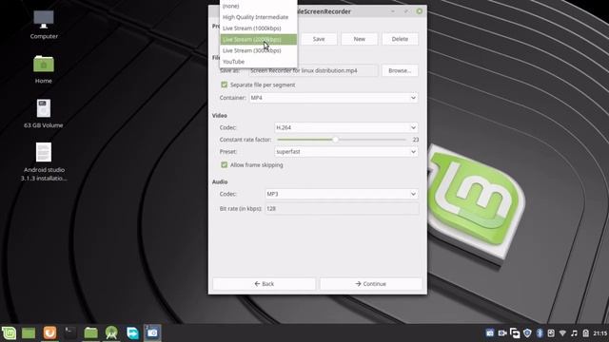Click the profile Save button
Viewport: 609px width, 342px height.
pos(319,39)
